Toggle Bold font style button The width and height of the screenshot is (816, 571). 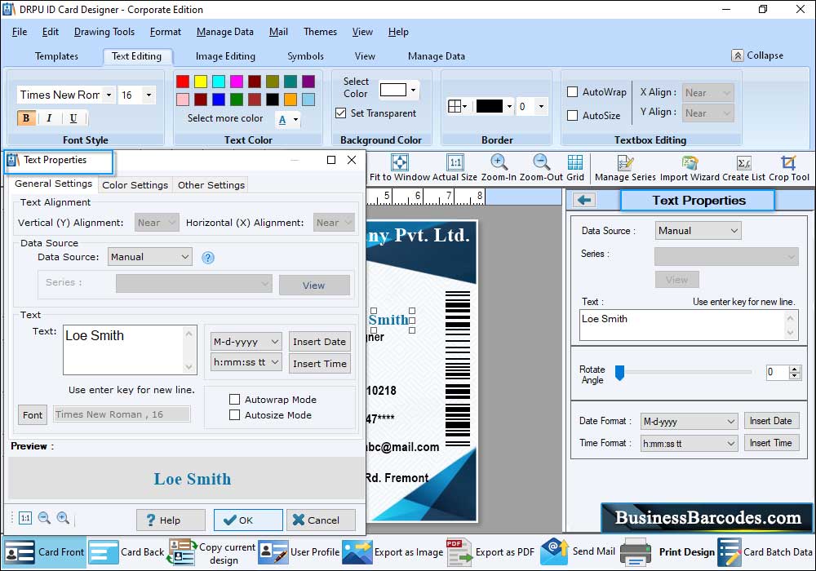click(x=26, y=118)
